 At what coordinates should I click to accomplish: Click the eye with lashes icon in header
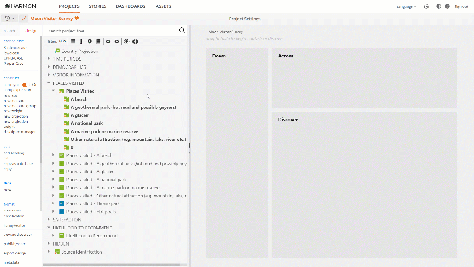coord(426,6)
